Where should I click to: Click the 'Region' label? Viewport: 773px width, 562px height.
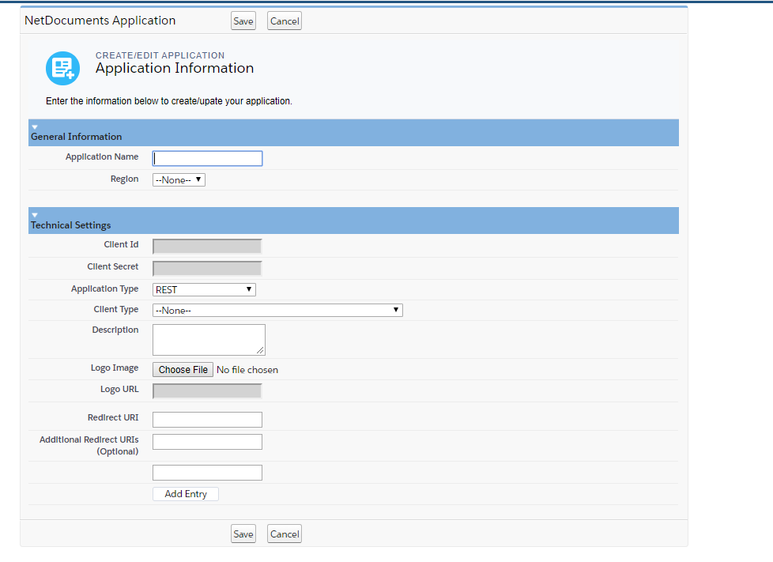[x=124, y=179]
